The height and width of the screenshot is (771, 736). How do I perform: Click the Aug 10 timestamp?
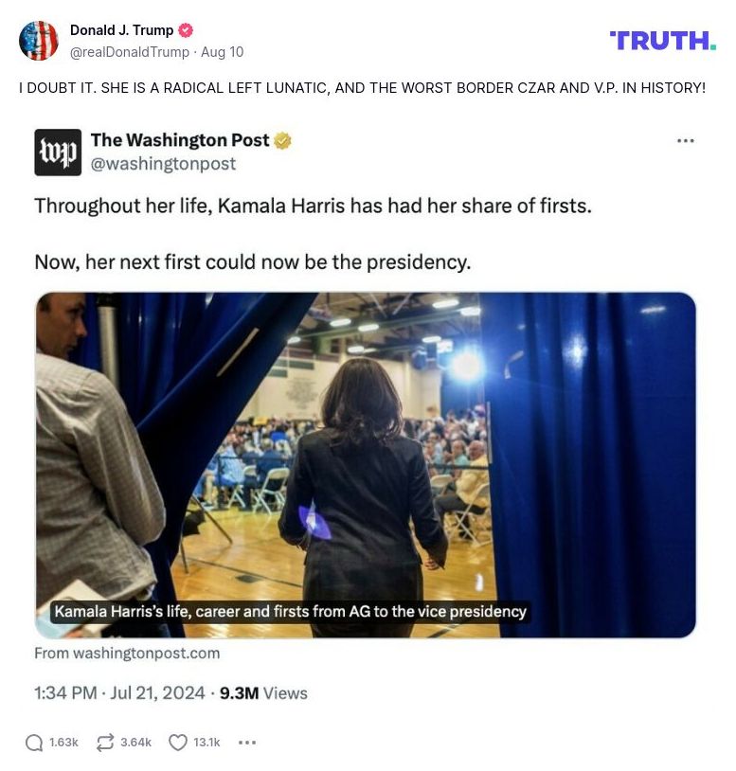(x=224, y=52)
